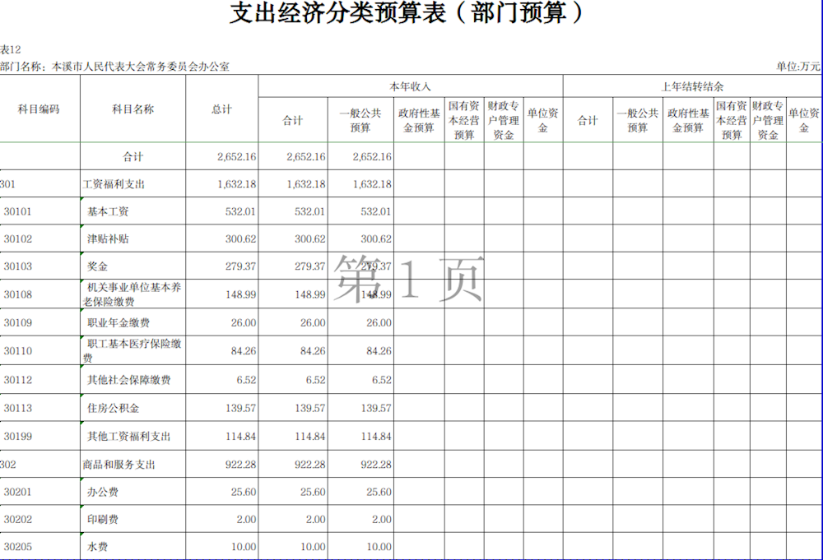The height and width of the screenshot is (560, 823).
Task: Click subject code 30113
Action: pyautogui.click(x=18, y=408)
